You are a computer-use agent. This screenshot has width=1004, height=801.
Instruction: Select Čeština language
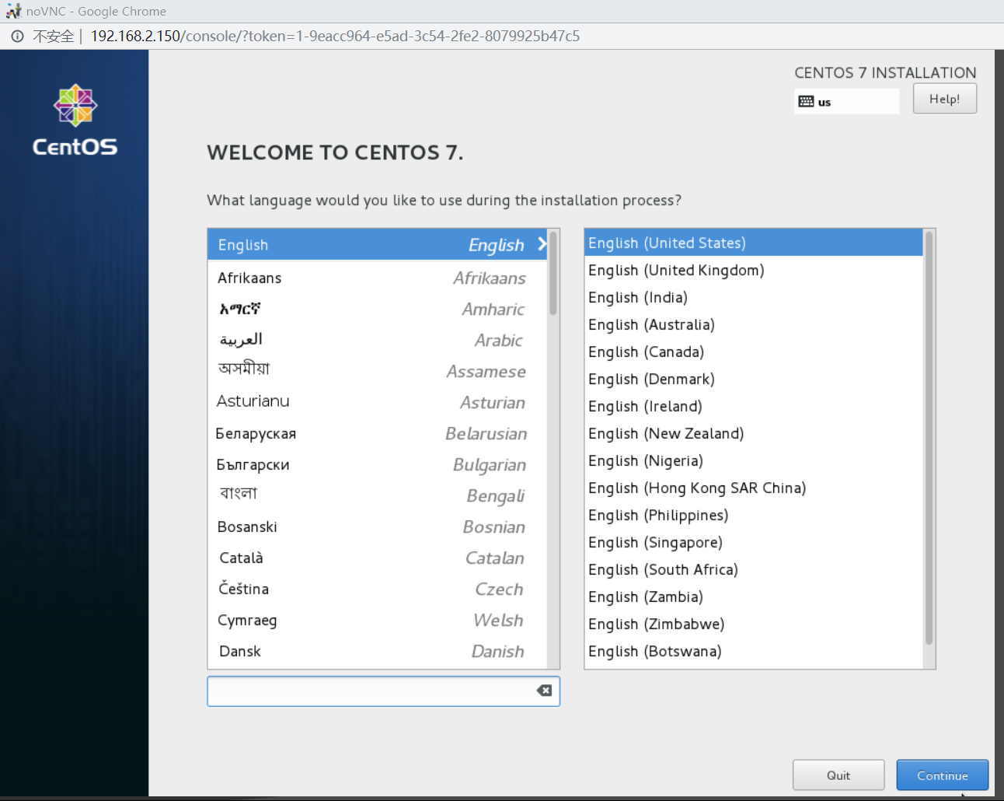pos(378,589)
